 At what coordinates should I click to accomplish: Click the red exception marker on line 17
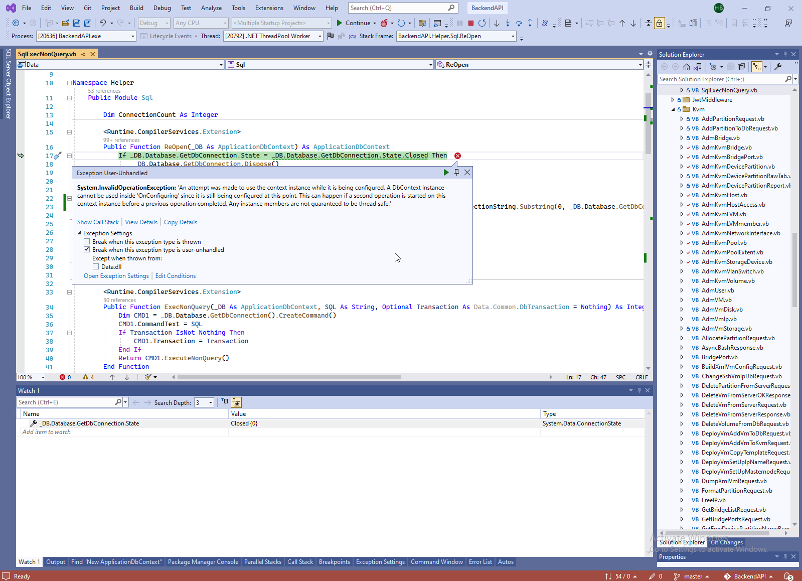457,156
